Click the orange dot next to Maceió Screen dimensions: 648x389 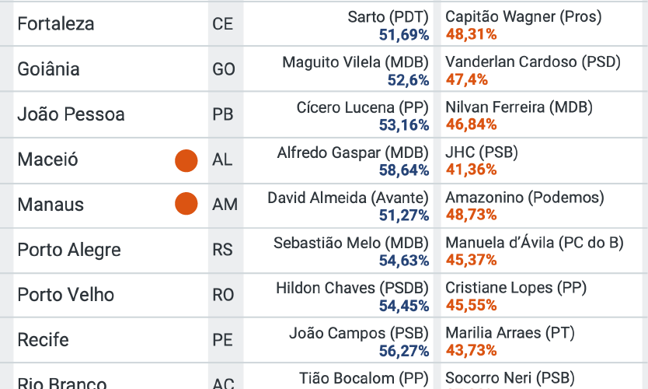pyautogui.click(x=186, y=160)
